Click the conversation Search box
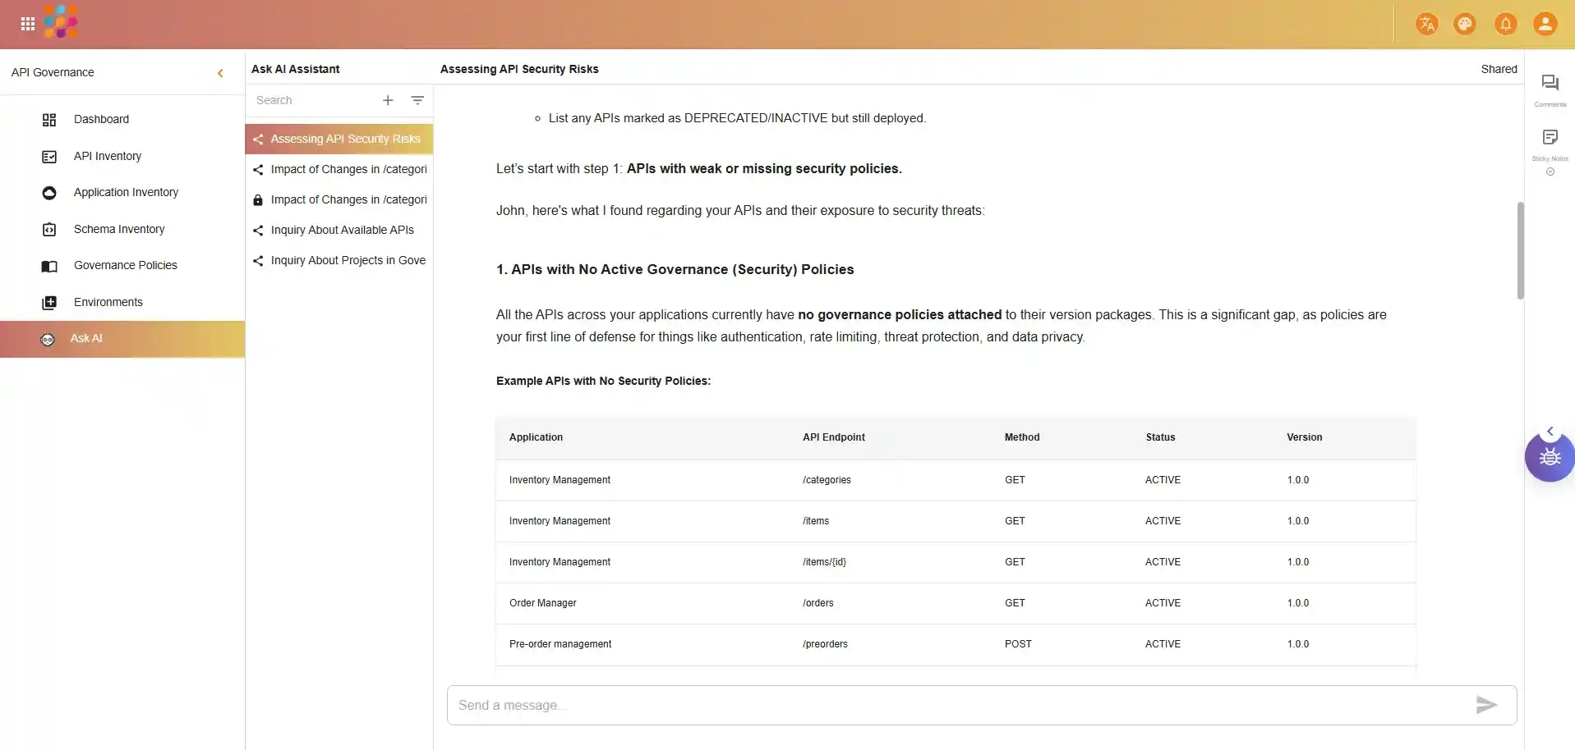 312,100
